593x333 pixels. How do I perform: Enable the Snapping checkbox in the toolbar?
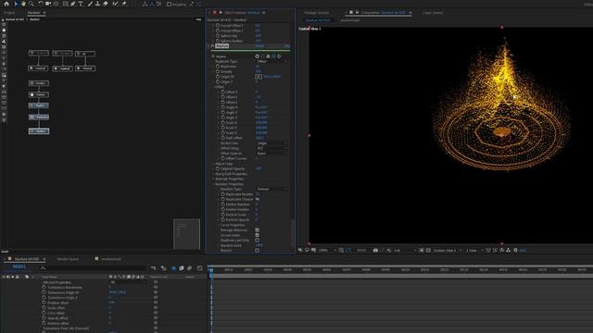[169, 4]
